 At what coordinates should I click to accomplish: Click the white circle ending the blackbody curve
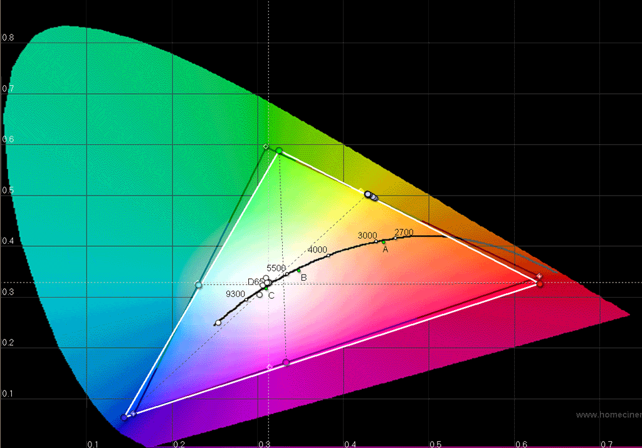218,323
